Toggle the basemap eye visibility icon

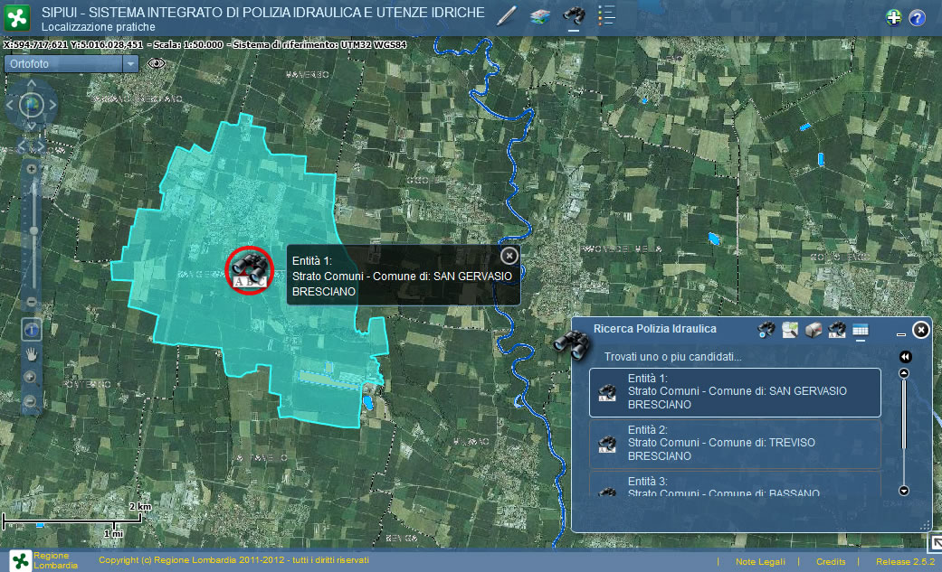[157, 63]
